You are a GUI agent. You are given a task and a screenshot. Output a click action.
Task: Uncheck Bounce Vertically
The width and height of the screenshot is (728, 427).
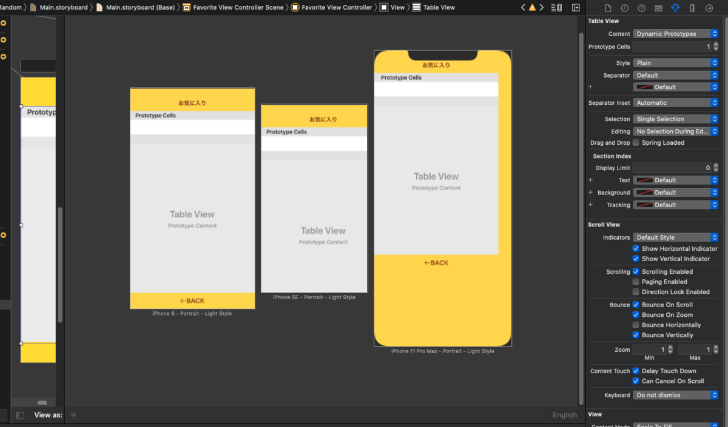636,335
